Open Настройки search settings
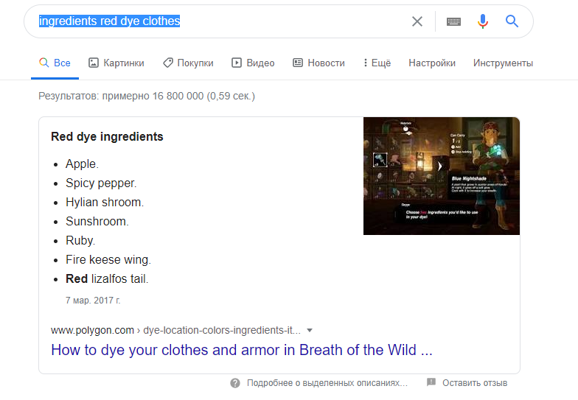578x400 pixels. coord(432,63)
